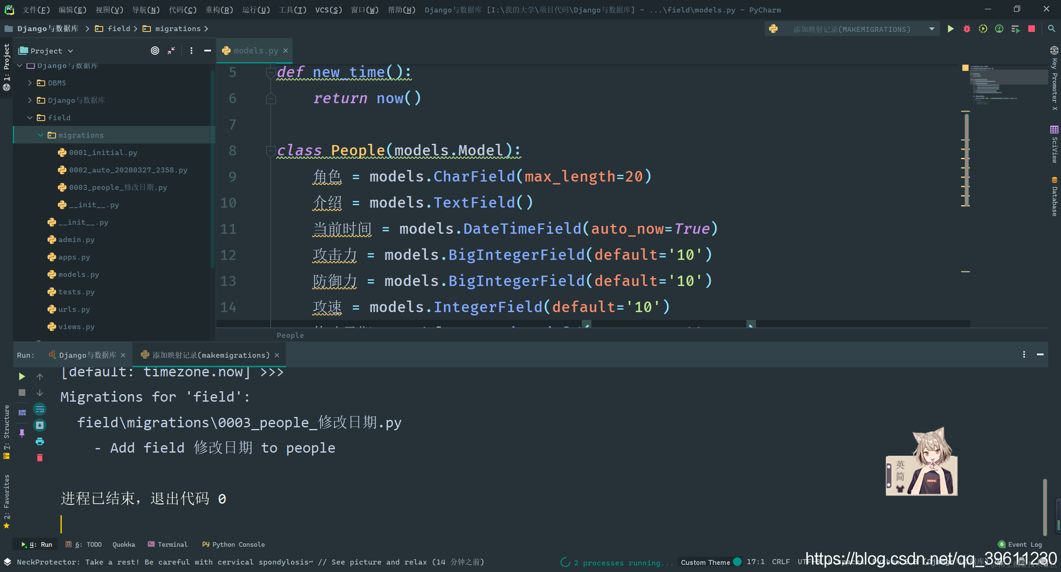
Task: Open Run panel options (three dots)
Action: tap(1024, 354)
